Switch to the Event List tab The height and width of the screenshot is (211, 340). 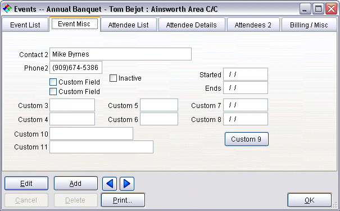tap(25, 25)
